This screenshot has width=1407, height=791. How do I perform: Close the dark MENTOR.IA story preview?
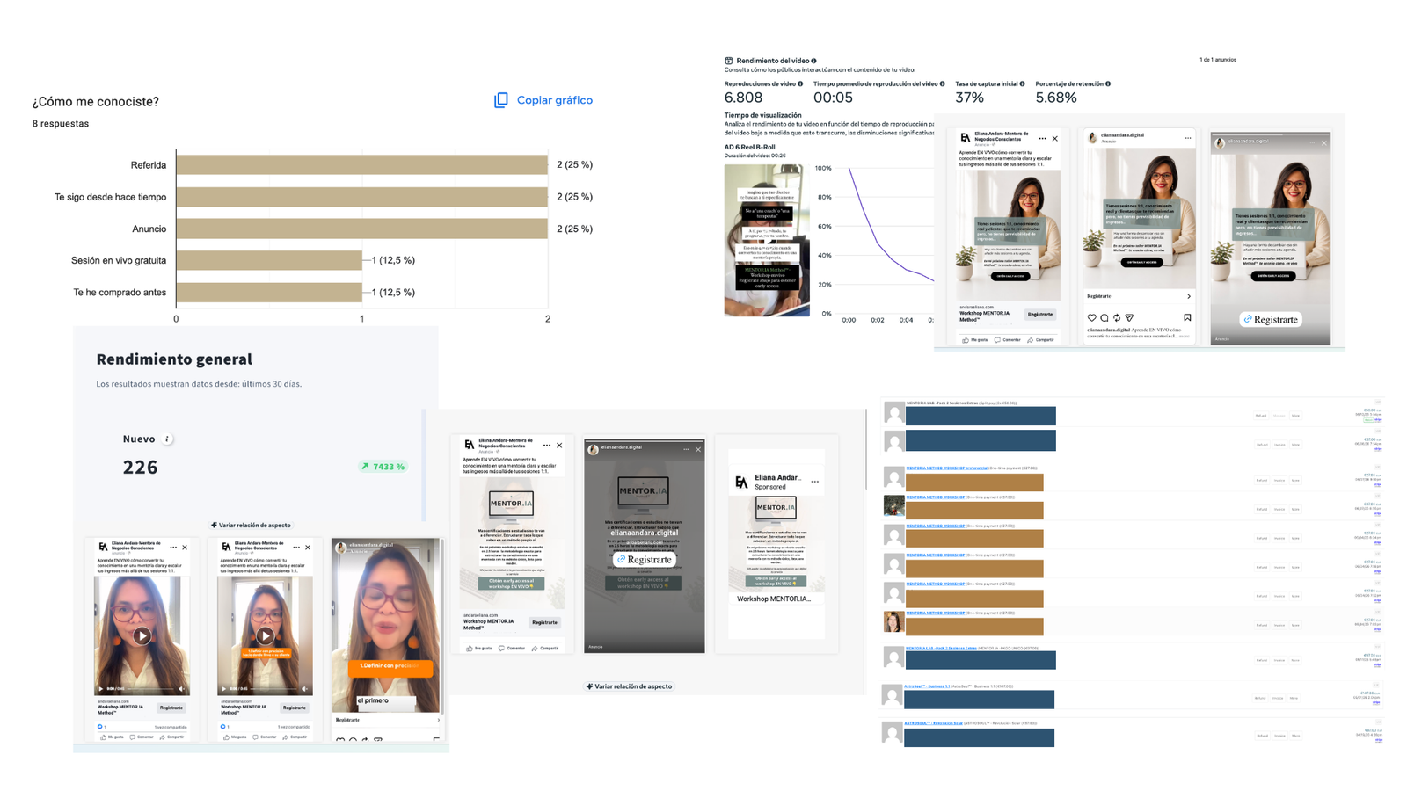[x=698, y=450]
